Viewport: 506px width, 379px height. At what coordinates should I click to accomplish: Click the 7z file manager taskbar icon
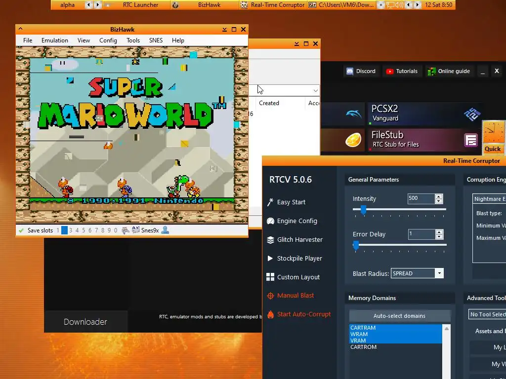pos(312,5)
